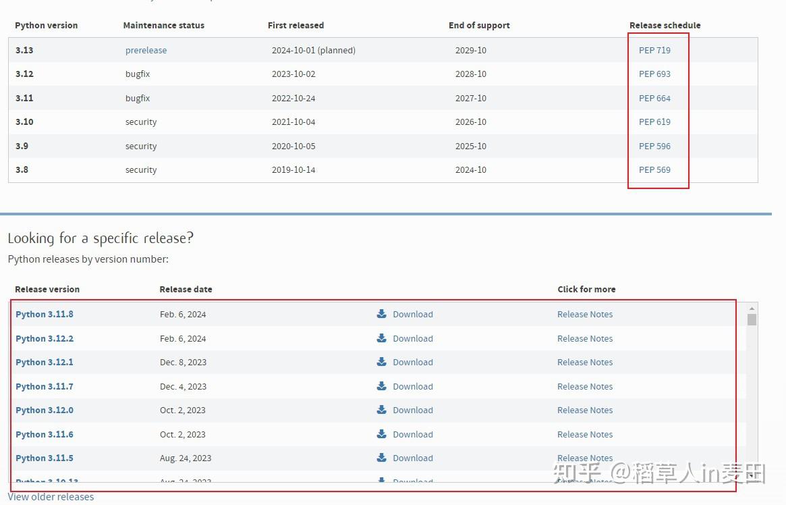Open Release Notes for Python 3.12.2
This screenshot has height=505, width=786.
tap(585, 338)
